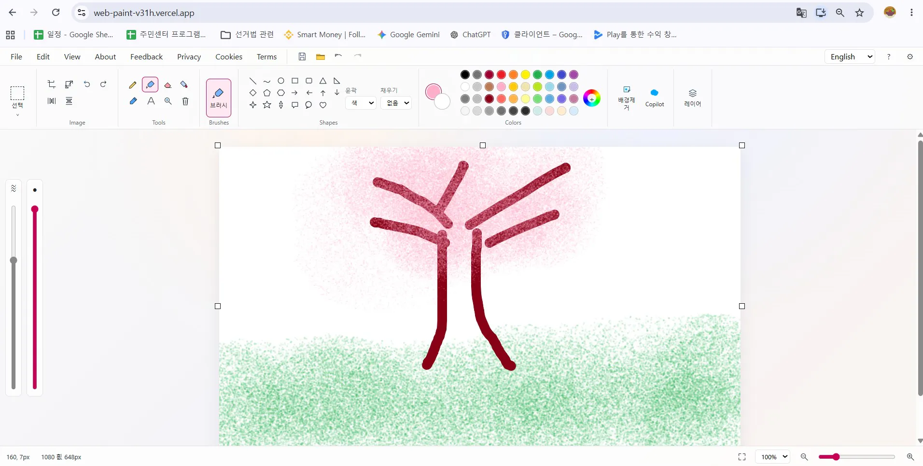
Task: Choose the right triangle shape
Action: 337,81
